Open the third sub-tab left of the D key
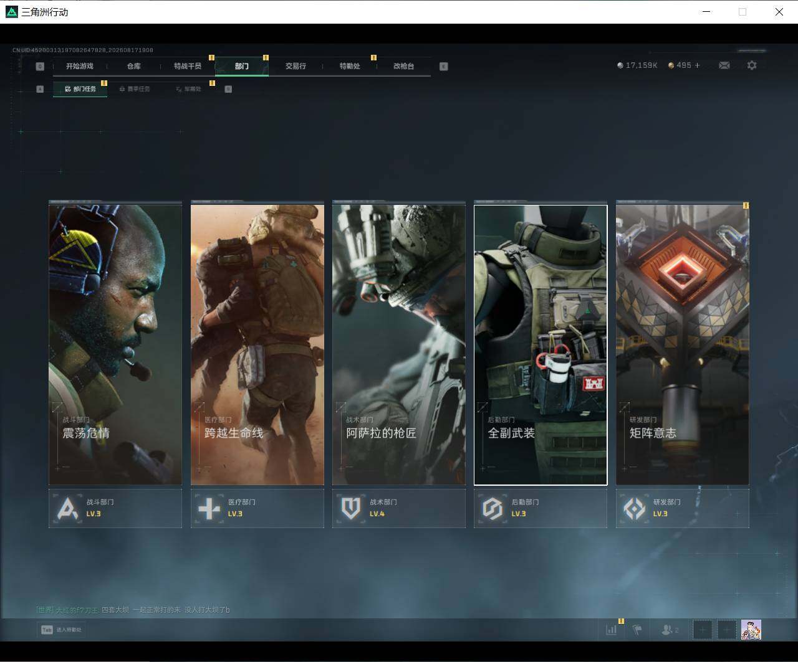Screen dimensions: 798x662 (188, 89)
